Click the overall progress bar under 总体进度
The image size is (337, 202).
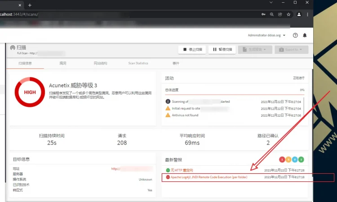[x=235, y=94]
